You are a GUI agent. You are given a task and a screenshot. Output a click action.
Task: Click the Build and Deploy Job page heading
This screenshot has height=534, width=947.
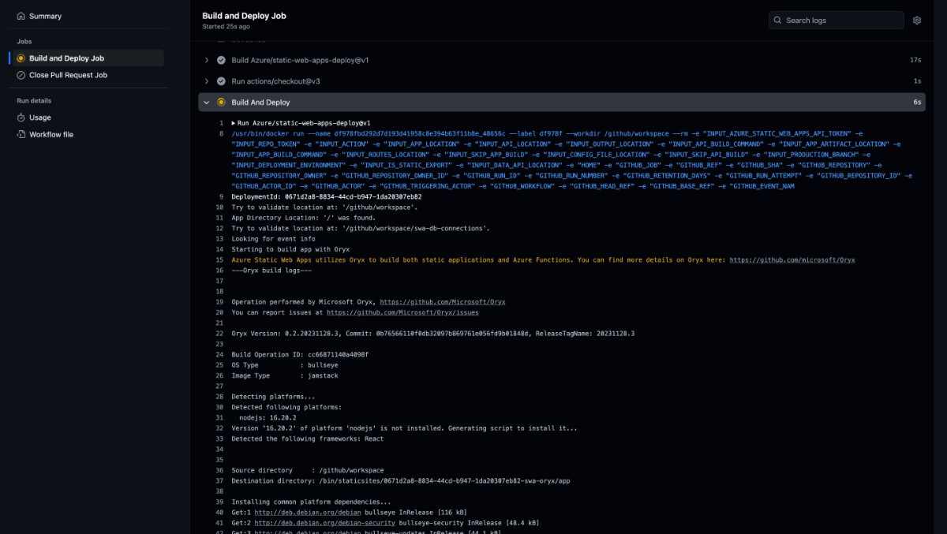tap(244, 16)
